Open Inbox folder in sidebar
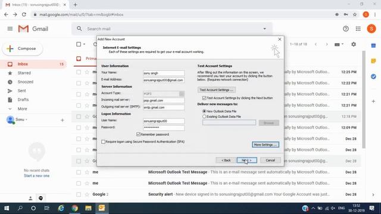 (x=33, y=64)
